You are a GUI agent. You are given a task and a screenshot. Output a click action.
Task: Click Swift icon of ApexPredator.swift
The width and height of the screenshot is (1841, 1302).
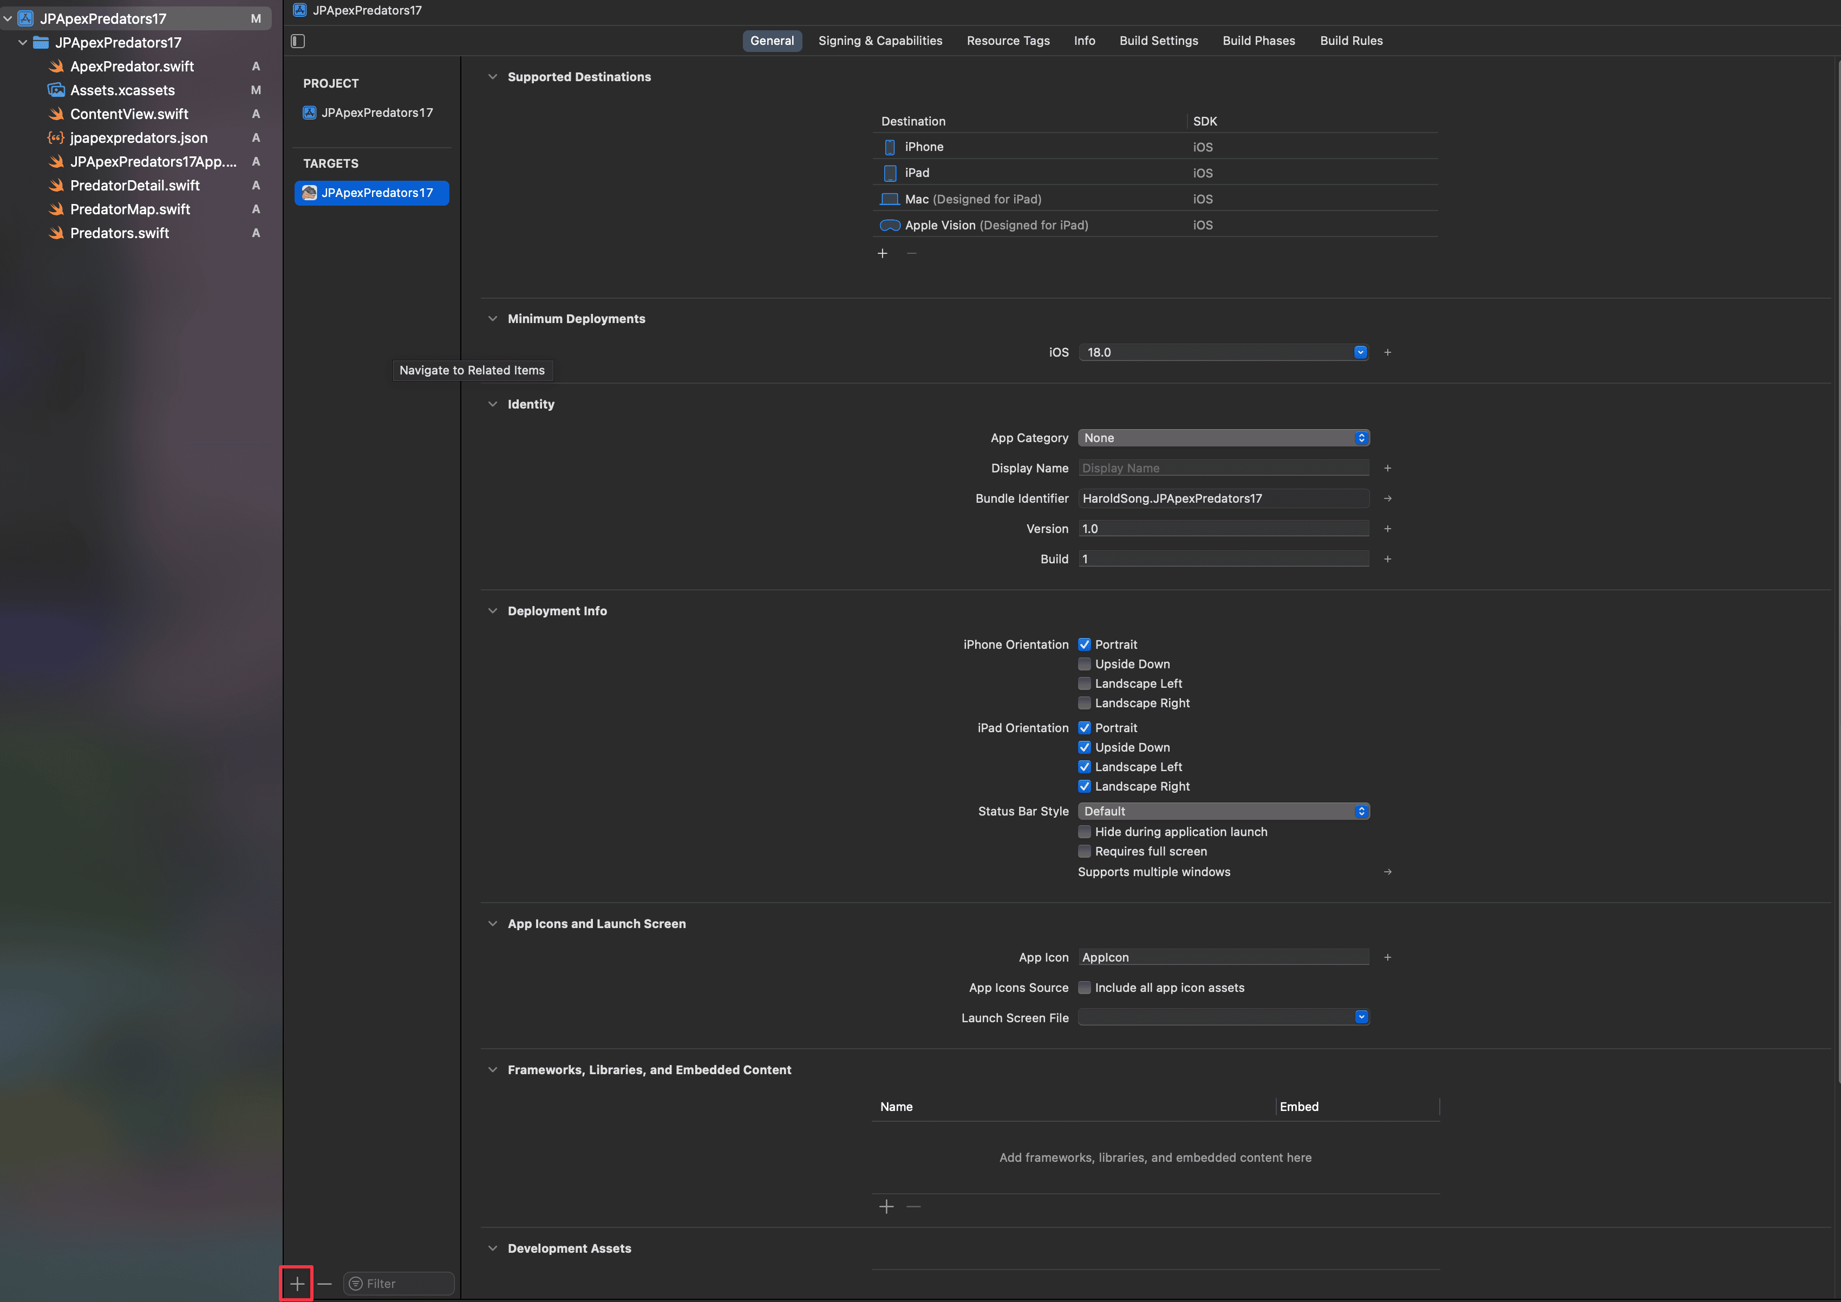pyautogui.click(x=56, y=67)
